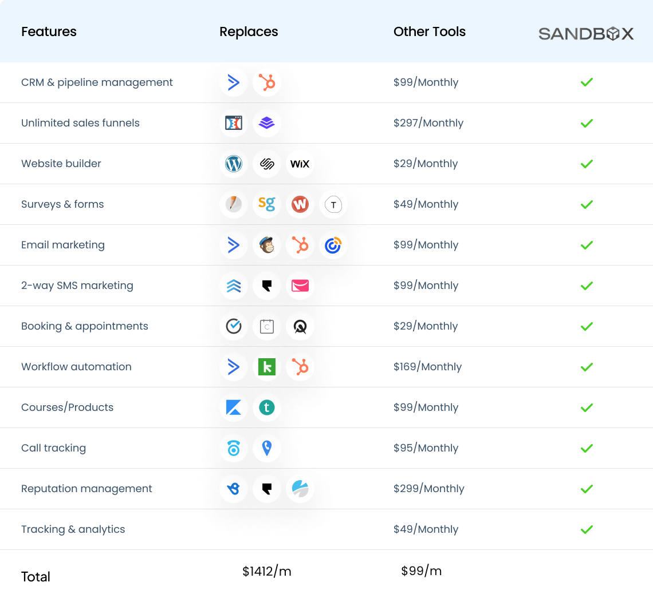
Task: Click the $1412/m total price
Action: click(267, 571)
